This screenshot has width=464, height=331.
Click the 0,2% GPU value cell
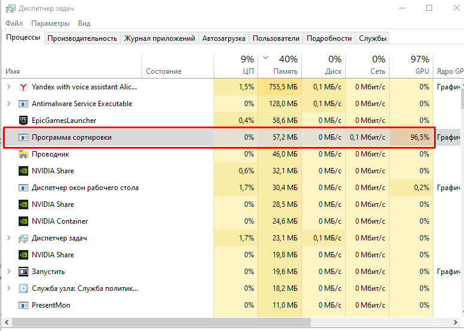tap(411, 188)
